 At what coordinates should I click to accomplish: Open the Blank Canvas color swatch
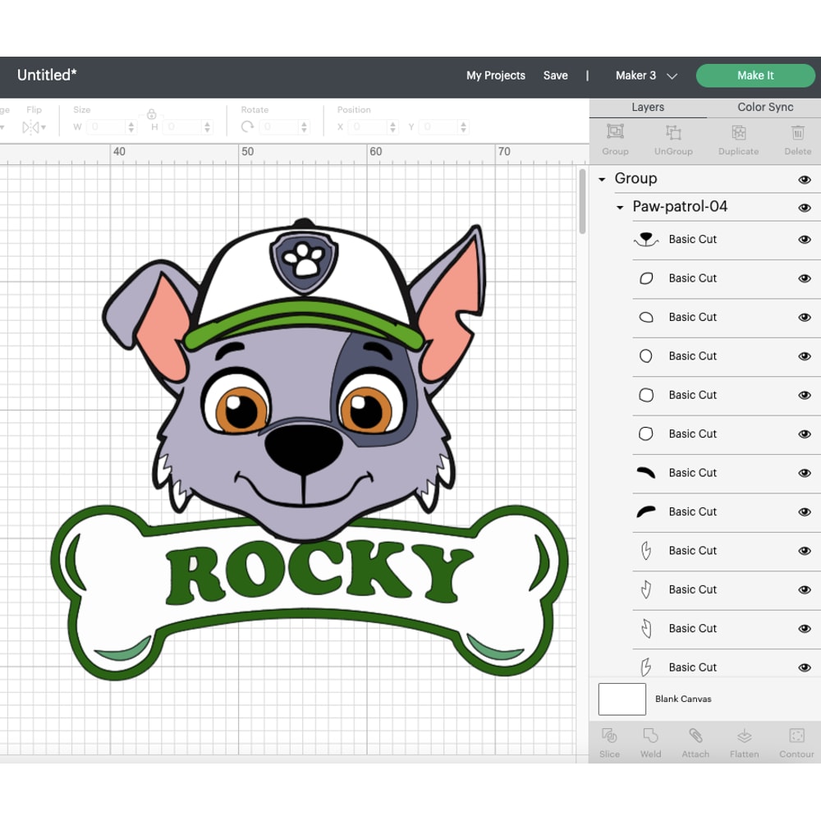pyautogui.click(x=621, y=699)
